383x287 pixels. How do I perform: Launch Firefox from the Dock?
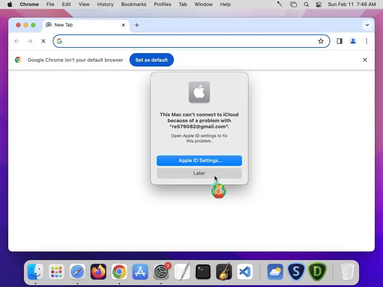[x=98, y=272]
